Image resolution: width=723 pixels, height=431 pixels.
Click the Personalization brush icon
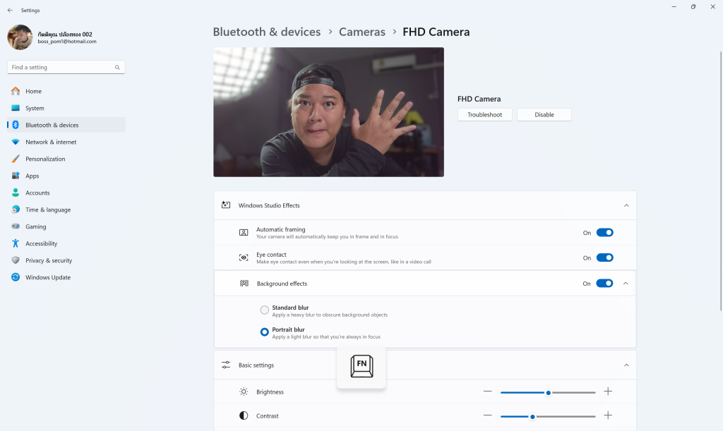pos(16,159)
